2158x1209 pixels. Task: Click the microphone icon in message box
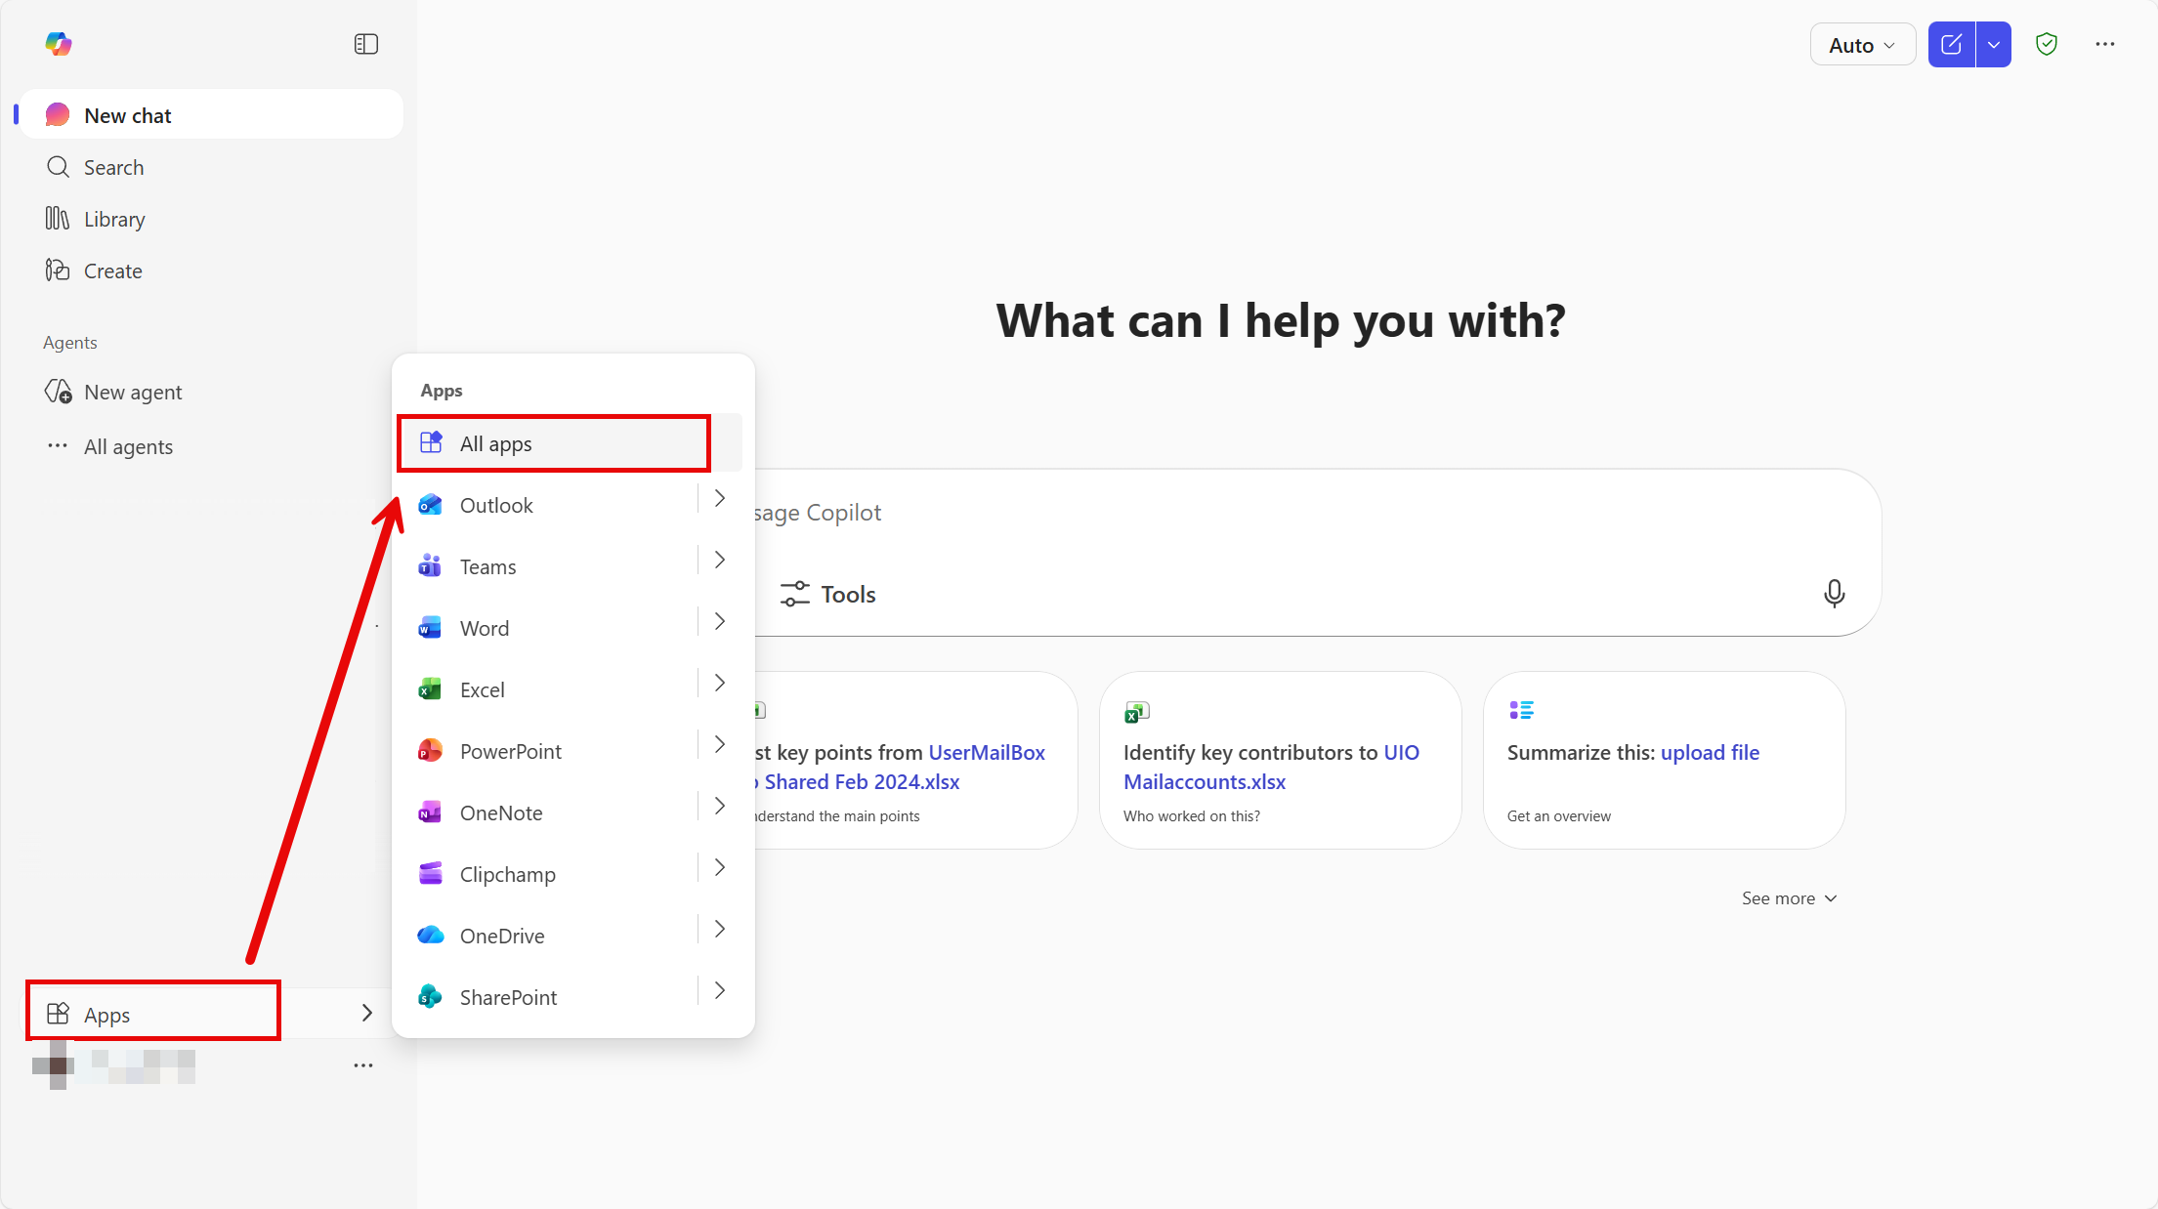pyautogui.click(x=1834, y=594)
